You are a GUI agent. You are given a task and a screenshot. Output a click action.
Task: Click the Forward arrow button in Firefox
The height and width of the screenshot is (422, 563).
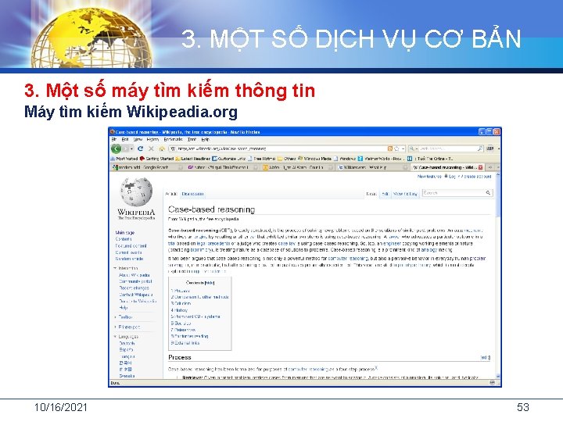tap(125, 148)
